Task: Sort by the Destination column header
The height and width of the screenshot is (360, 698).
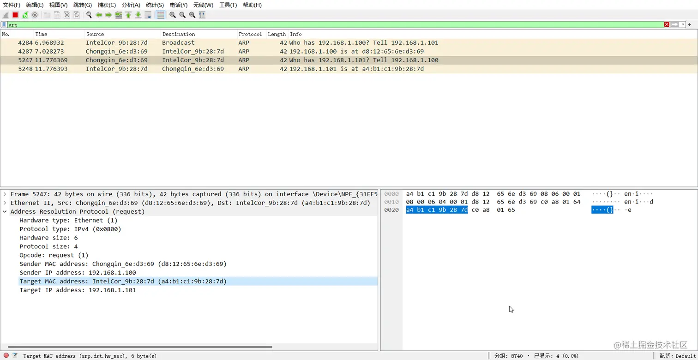Action: tap(199, 34)
